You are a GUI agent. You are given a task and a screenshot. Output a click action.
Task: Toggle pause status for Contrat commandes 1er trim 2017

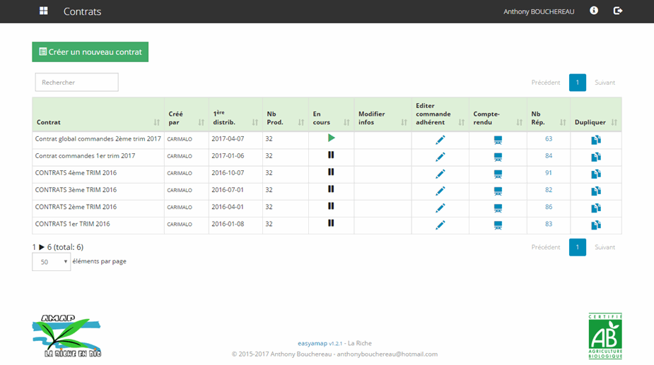pyautogui.click(x=331, y=155)
